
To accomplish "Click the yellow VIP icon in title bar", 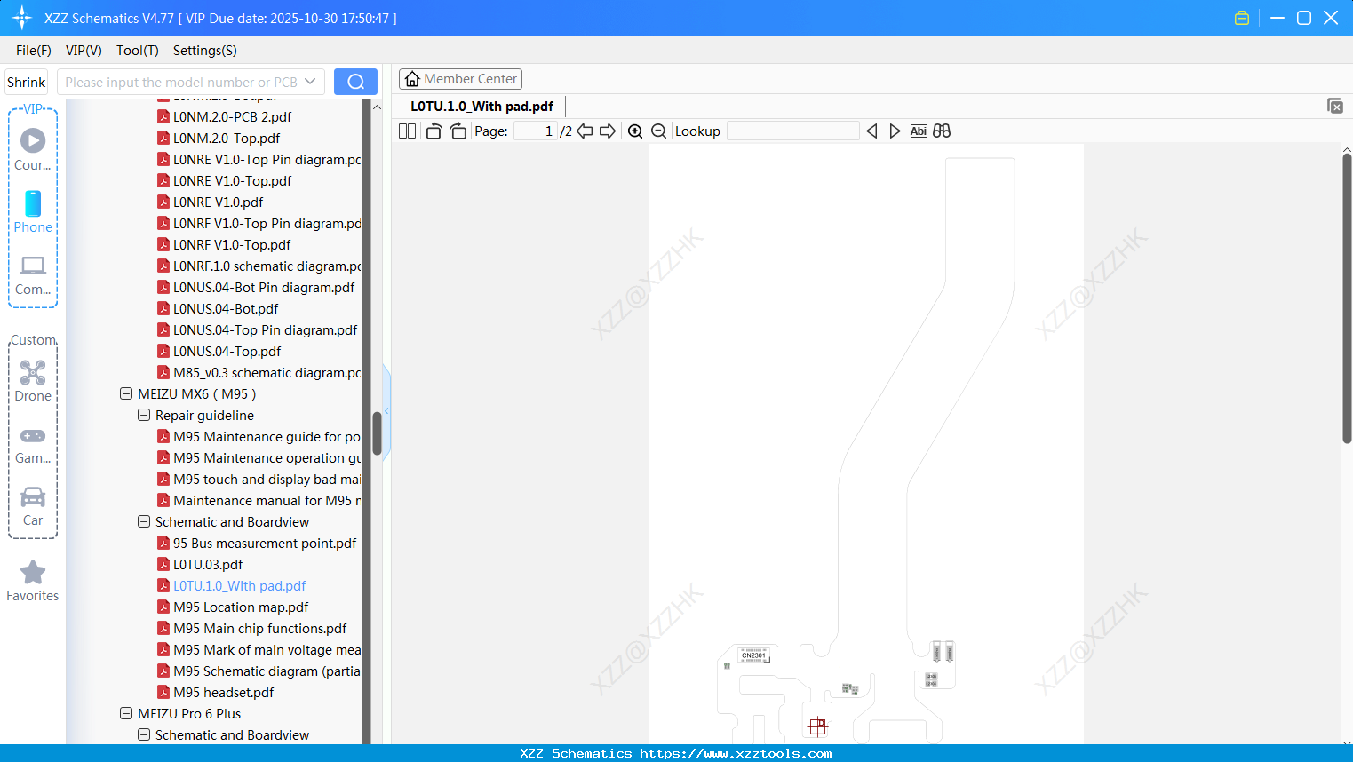I will click(x=1242, y=18).
